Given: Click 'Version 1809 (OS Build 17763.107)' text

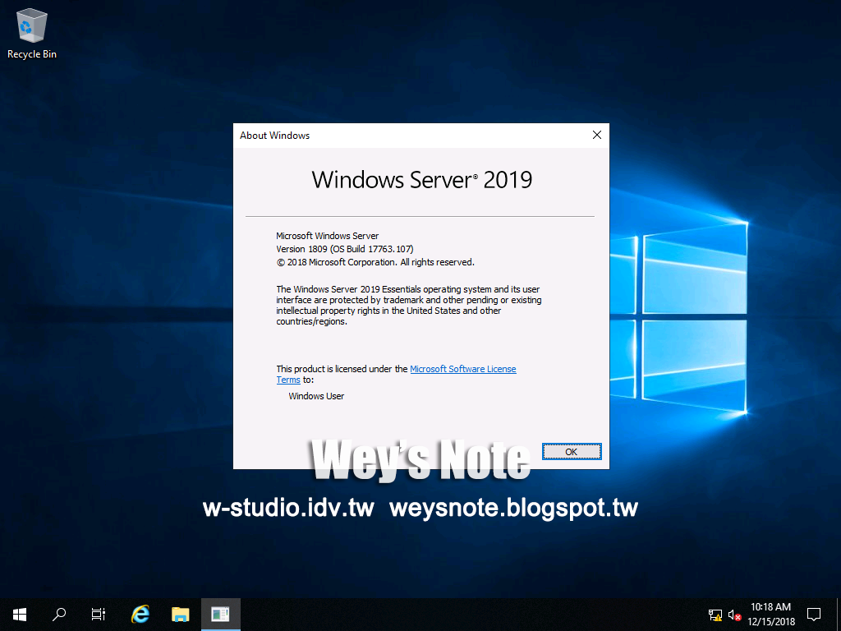Looking at the screenshot, I should tap(344, 249).
